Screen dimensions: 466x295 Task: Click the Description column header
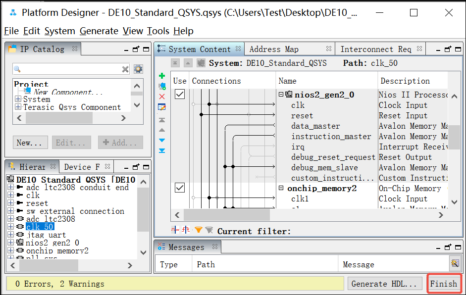[405, 81]
